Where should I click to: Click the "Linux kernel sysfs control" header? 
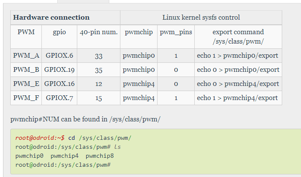[201, 18]
